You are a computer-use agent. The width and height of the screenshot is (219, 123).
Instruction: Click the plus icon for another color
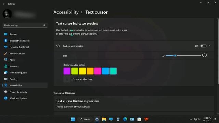point(67,79)
